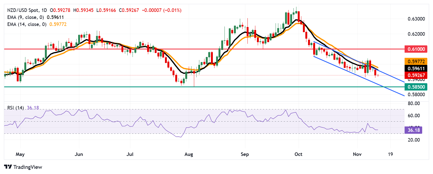Screen dimensions: 433x174
Task: Click the green 0.58500 support price tag
Action: 416,87
